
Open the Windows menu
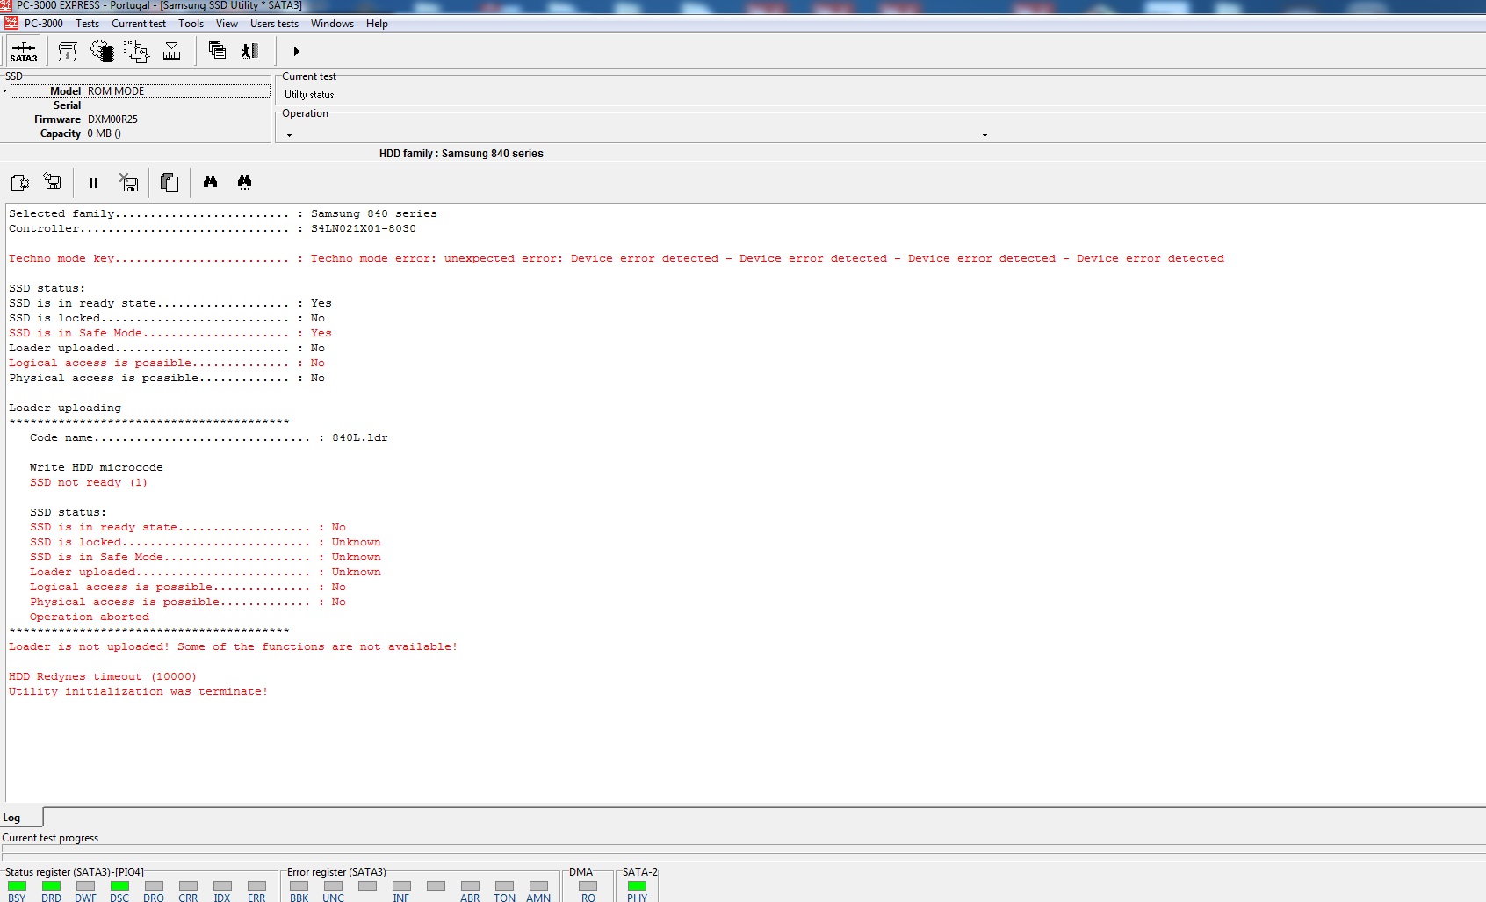tap(332, 24)
